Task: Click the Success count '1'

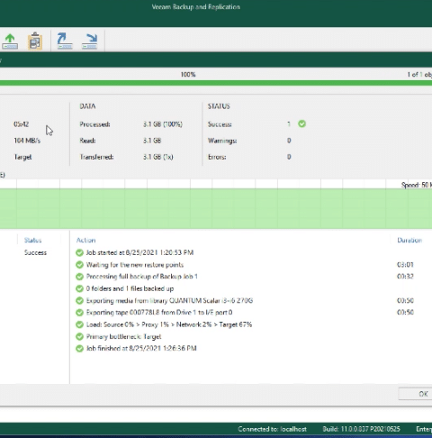Action: click(289, 124)
